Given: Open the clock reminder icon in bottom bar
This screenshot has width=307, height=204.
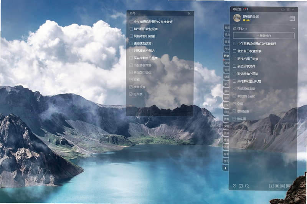Looking at the screenshot, I should coord(234,186).
